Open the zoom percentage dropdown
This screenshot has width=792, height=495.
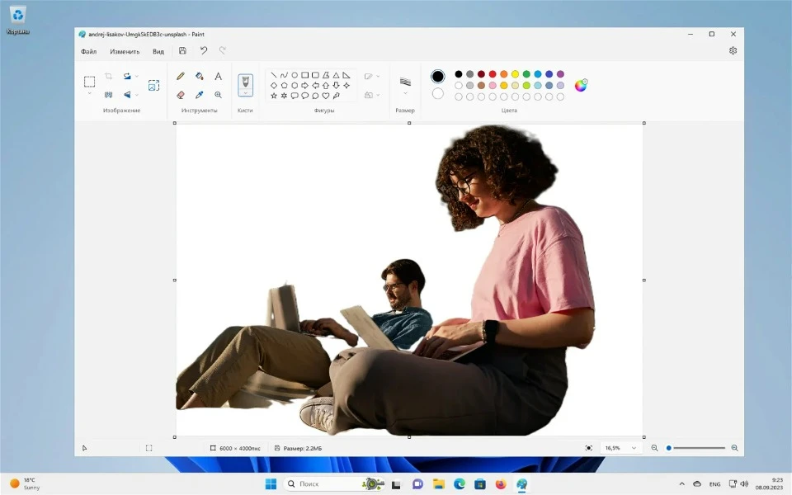pyautogui.click(x=634, y=448)
